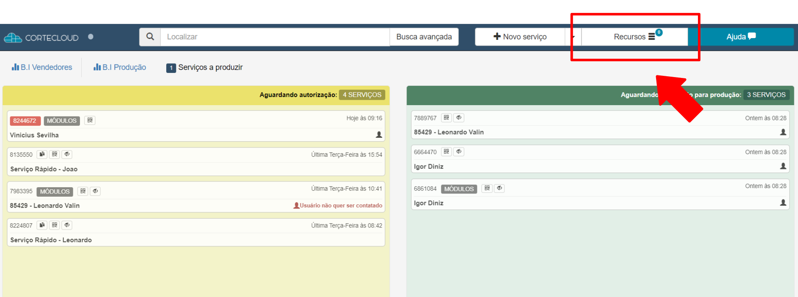Click QR code icon on service 6664470
The height and width of the screenshot is (297, 798).
tap(446, 152)
